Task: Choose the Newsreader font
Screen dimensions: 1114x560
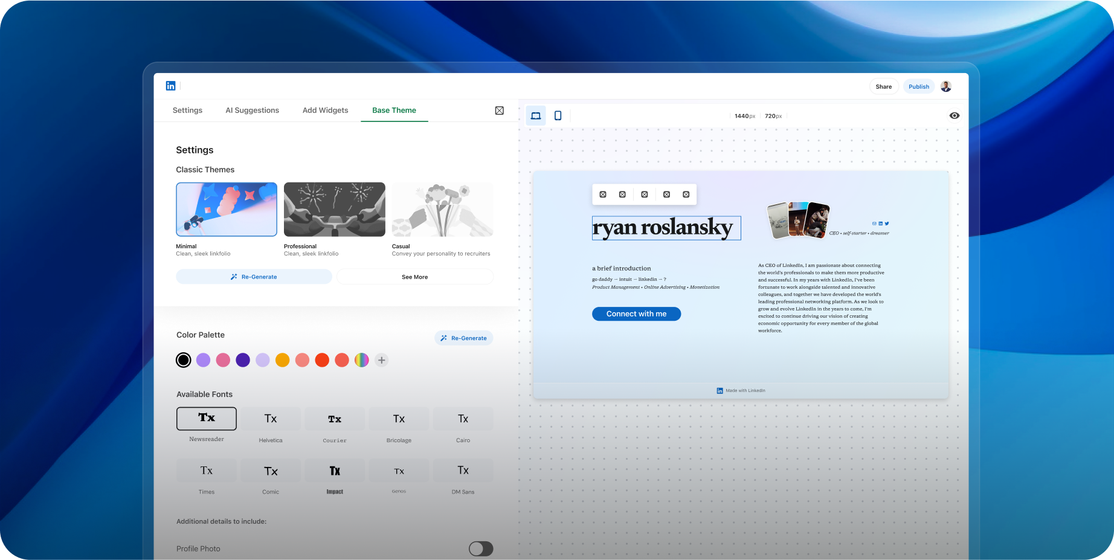Action: (x=207, y=419)
